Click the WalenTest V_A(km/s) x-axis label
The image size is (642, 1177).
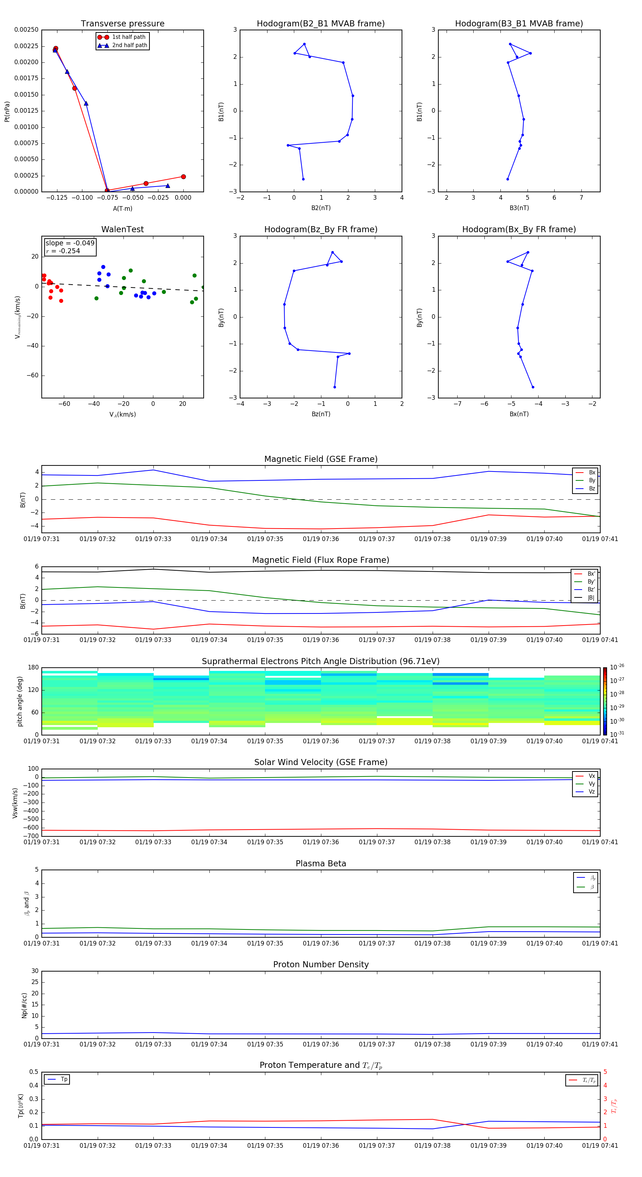[x=122, y=414]
